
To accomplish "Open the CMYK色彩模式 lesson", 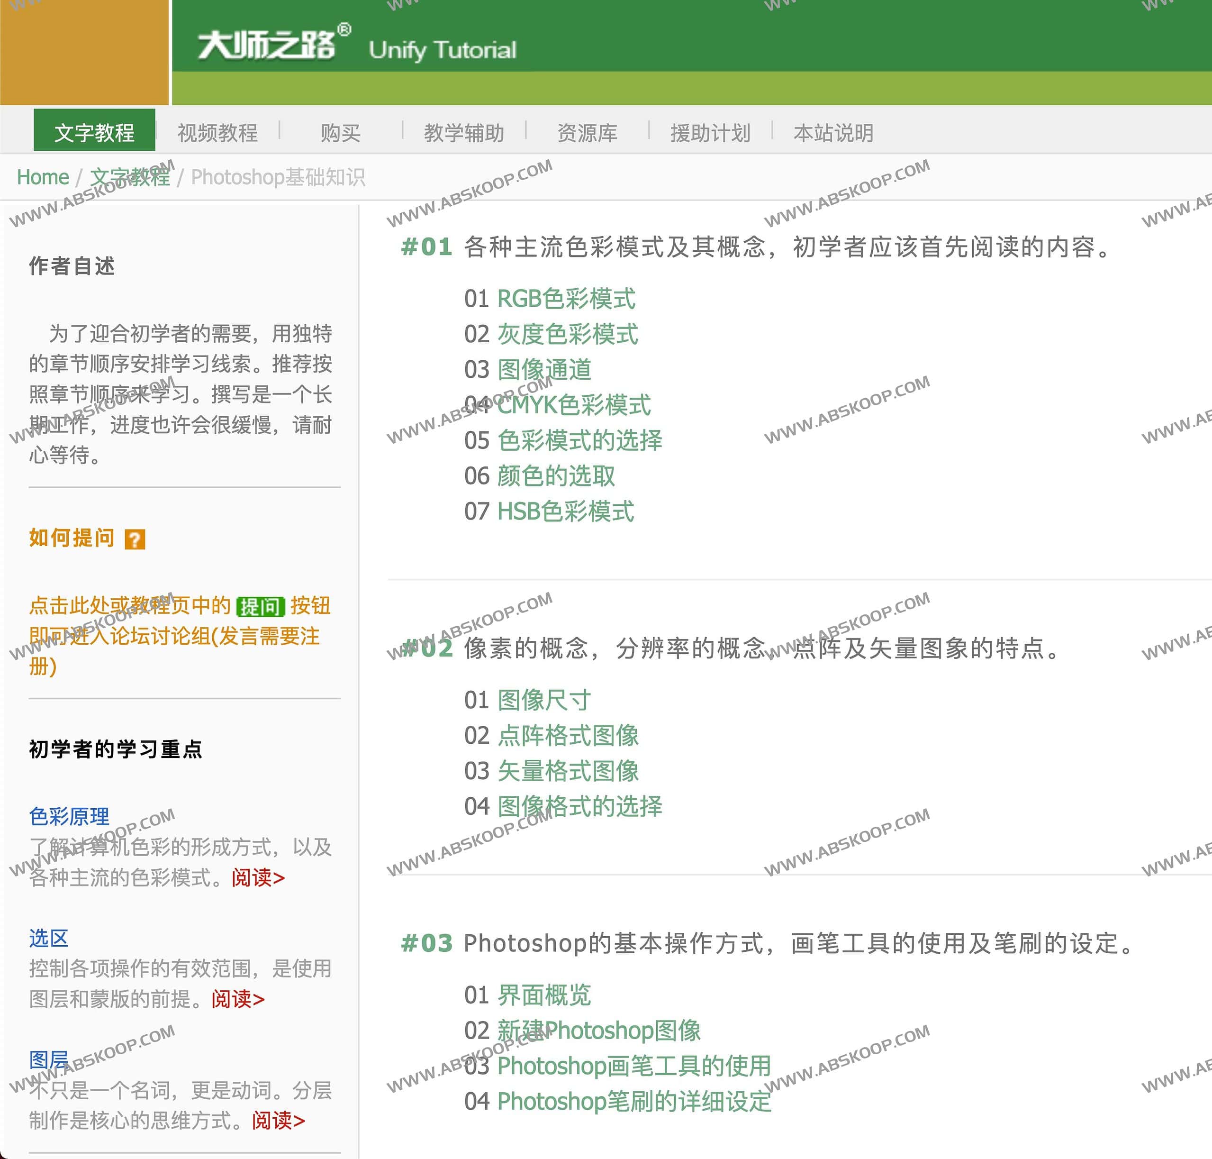I will [x=574, y=406].
